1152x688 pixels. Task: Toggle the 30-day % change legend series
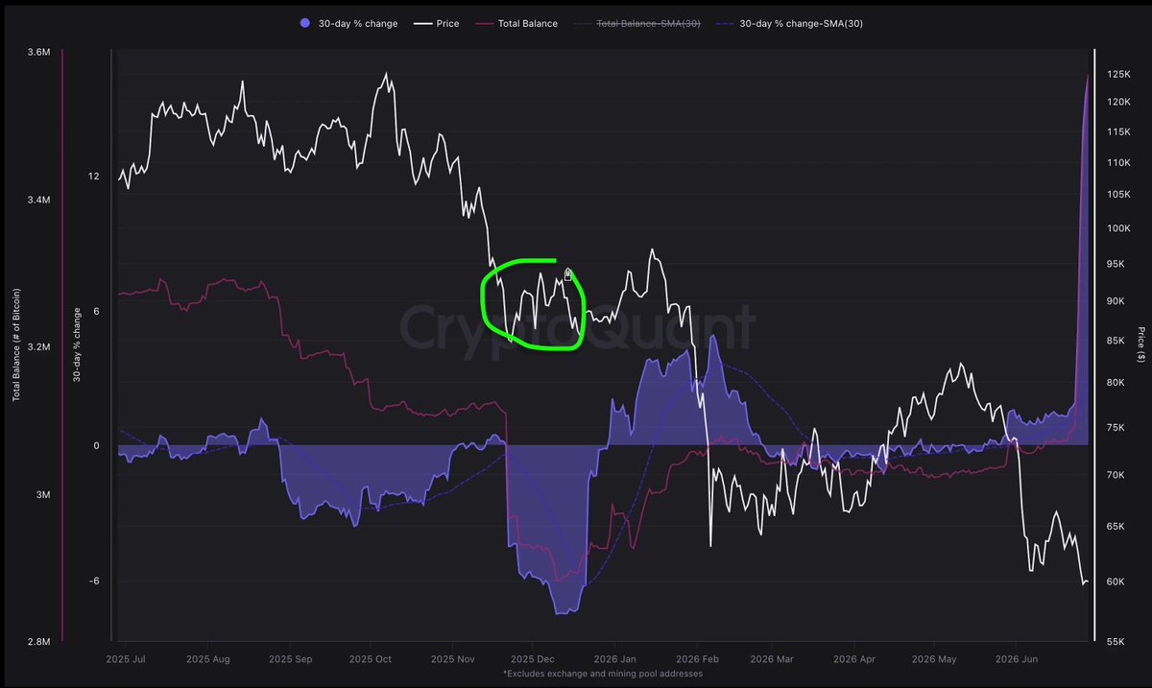click(x=347, y=23)
